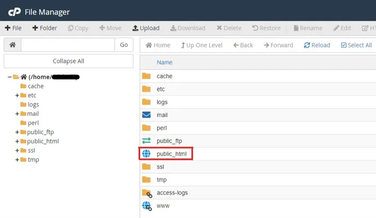Click the home icon in tree root
376x218 pixels.
click(x=23, y=77)
